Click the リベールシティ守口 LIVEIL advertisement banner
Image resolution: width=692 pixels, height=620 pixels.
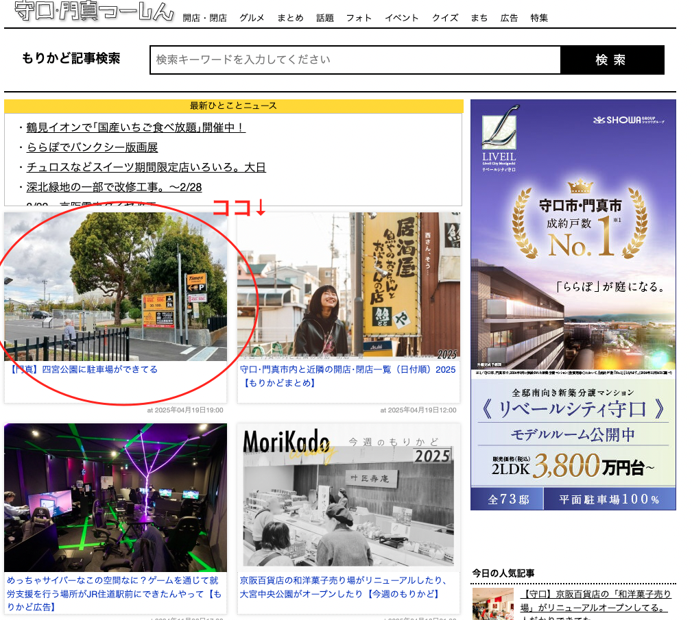pos(573,305)
